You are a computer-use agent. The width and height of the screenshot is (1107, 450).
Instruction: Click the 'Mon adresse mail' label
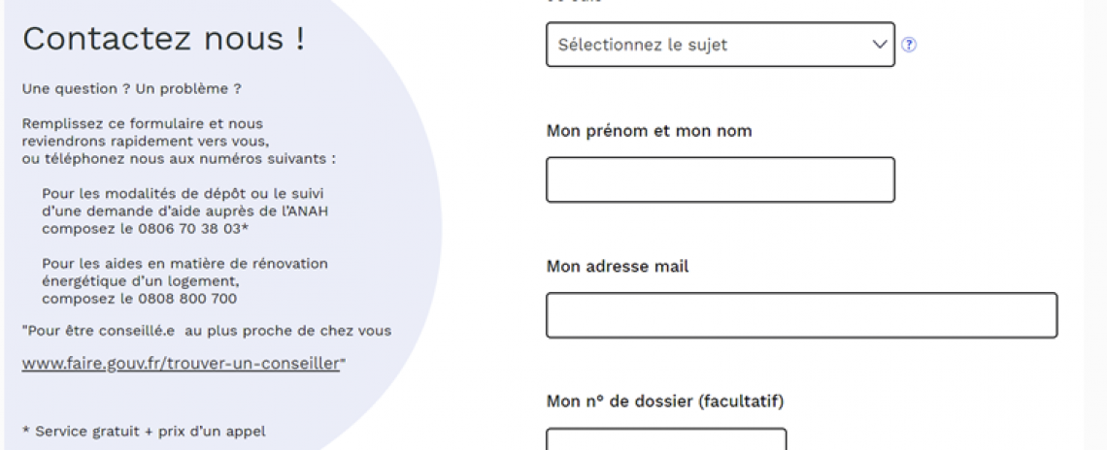(618, 267)
